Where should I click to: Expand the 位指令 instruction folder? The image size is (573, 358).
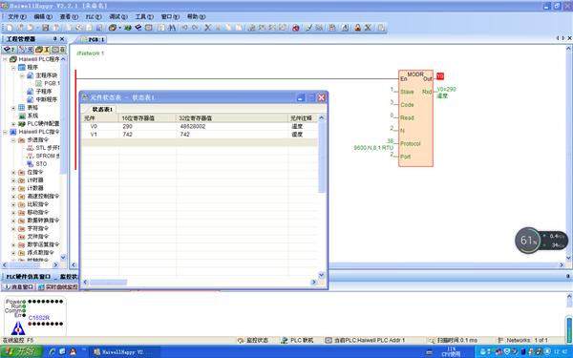[13, 172]
